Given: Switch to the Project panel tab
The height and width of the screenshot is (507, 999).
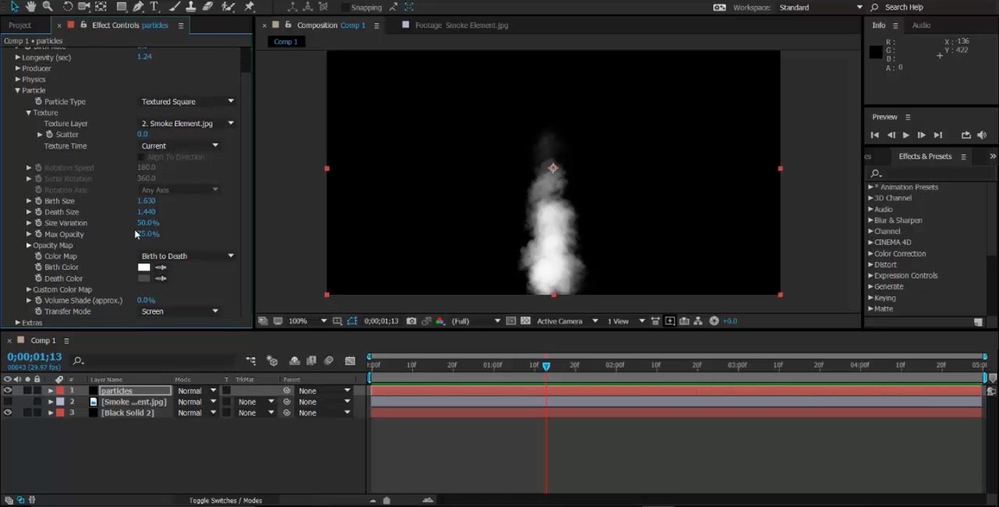Looking at the screenshot, I should point(20,25).
